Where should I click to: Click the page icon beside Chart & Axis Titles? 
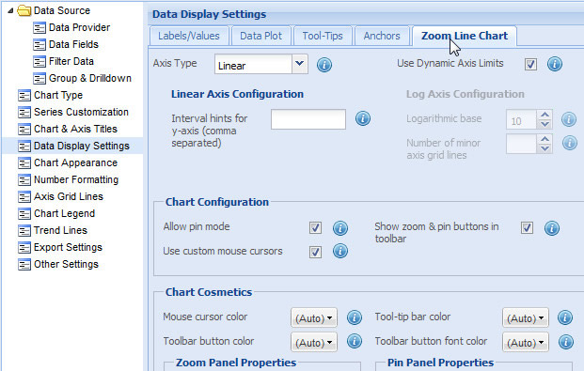(24, 129)
